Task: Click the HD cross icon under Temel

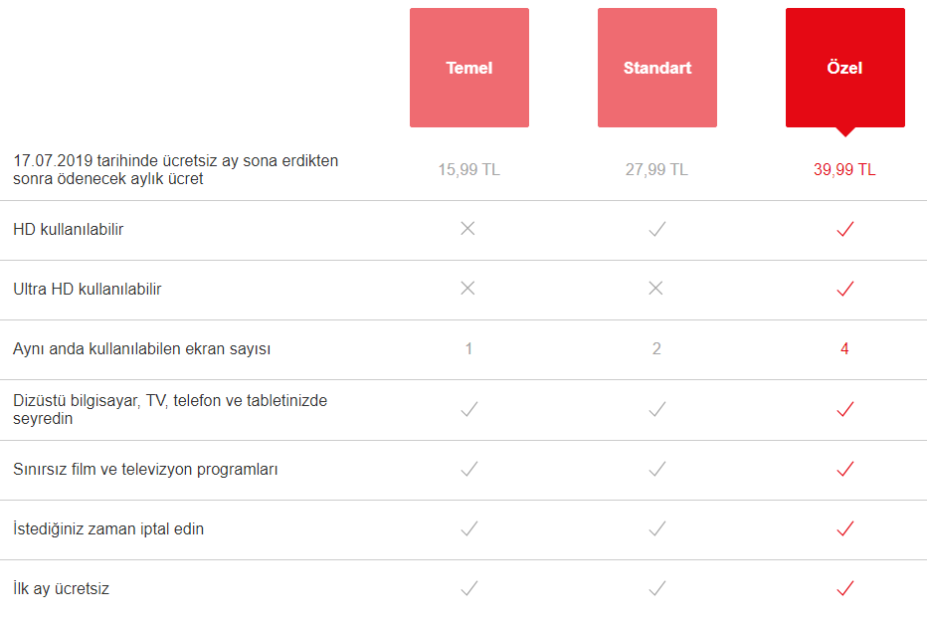Action: tap(468, 229)
